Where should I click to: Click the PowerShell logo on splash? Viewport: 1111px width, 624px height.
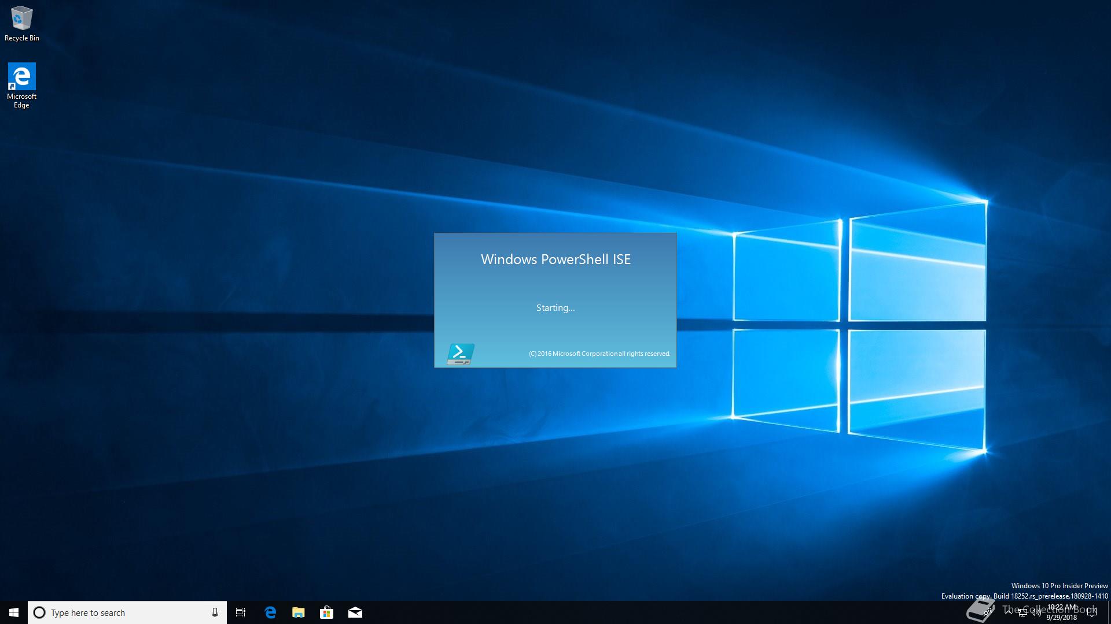pos(461,354)
